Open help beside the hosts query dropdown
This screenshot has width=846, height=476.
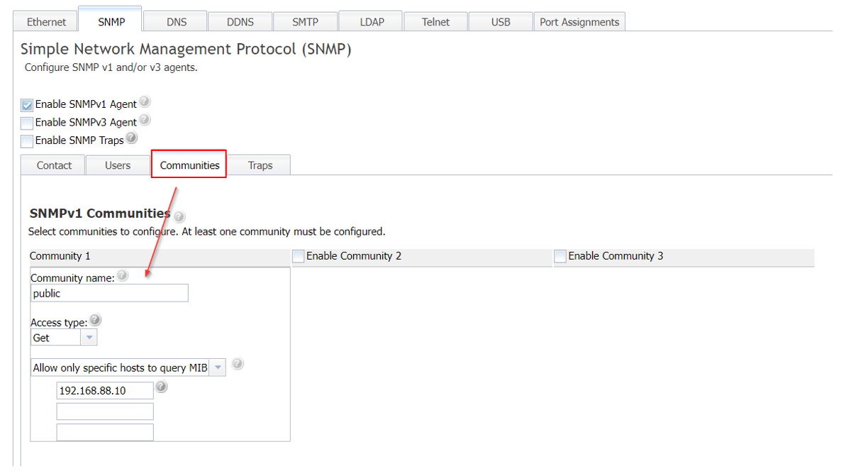point(238,363)
